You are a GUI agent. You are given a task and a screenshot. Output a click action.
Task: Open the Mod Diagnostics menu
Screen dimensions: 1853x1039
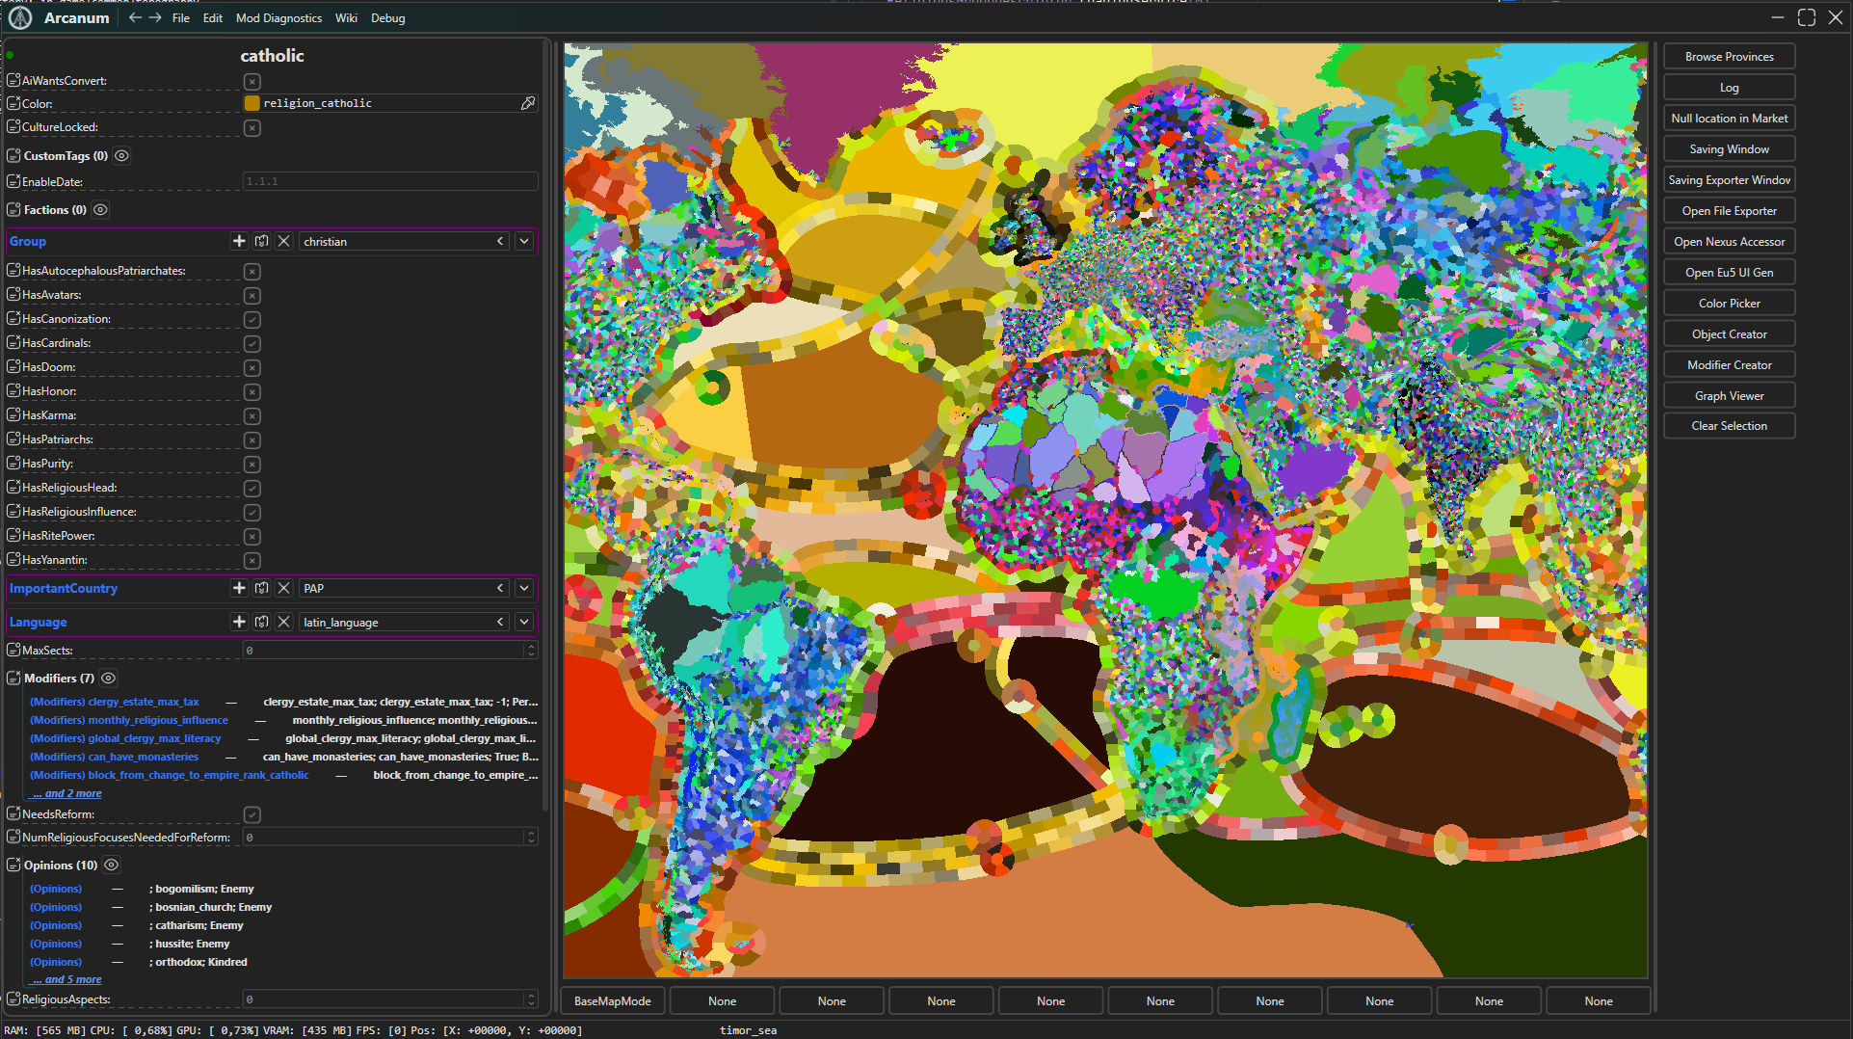coord(278,18)
